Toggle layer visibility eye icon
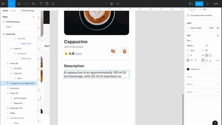222x125 pixels. 218,28
